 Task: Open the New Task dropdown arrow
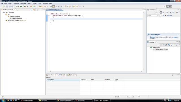click(x=158, y=12)
